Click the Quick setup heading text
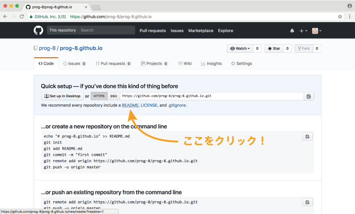This screenshot has height=214, width=355. 109,86
